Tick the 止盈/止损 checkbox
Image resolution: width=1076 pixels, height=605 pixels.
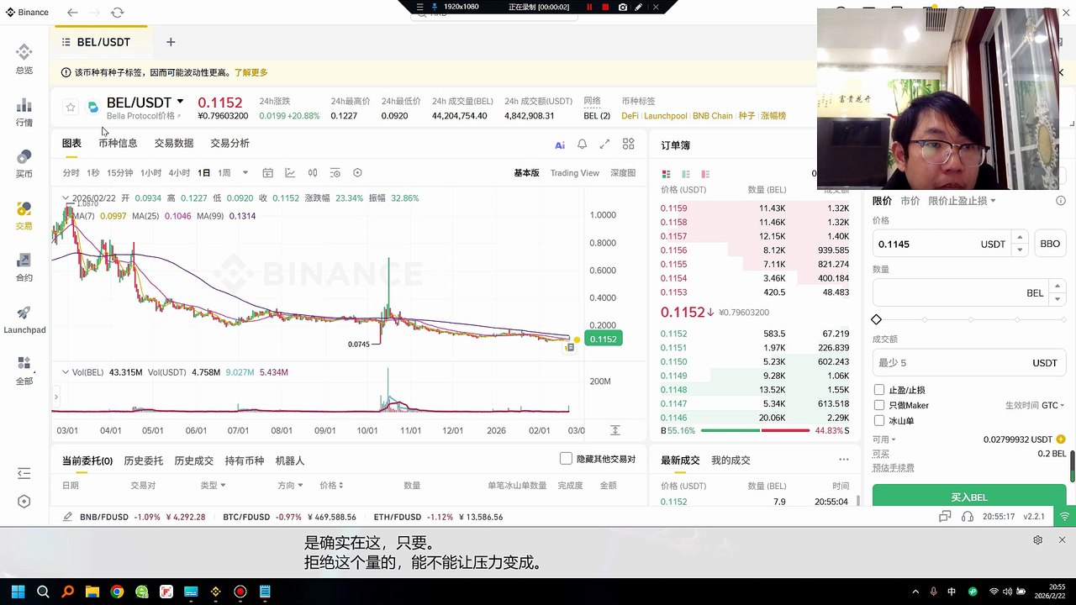click(879, 390)
